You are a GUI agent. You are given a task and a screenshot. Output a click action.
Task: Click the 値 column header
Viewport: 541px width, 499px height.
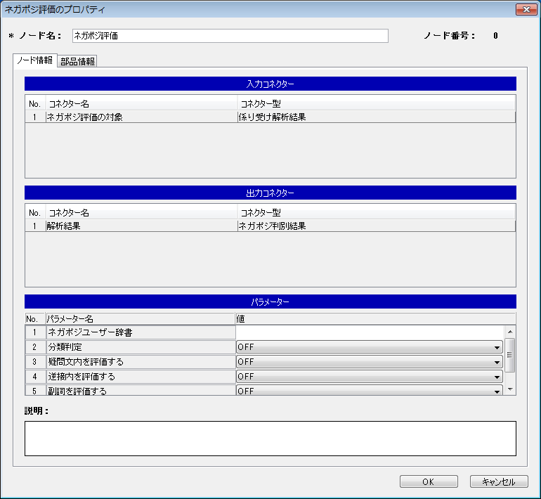[375, 318]
